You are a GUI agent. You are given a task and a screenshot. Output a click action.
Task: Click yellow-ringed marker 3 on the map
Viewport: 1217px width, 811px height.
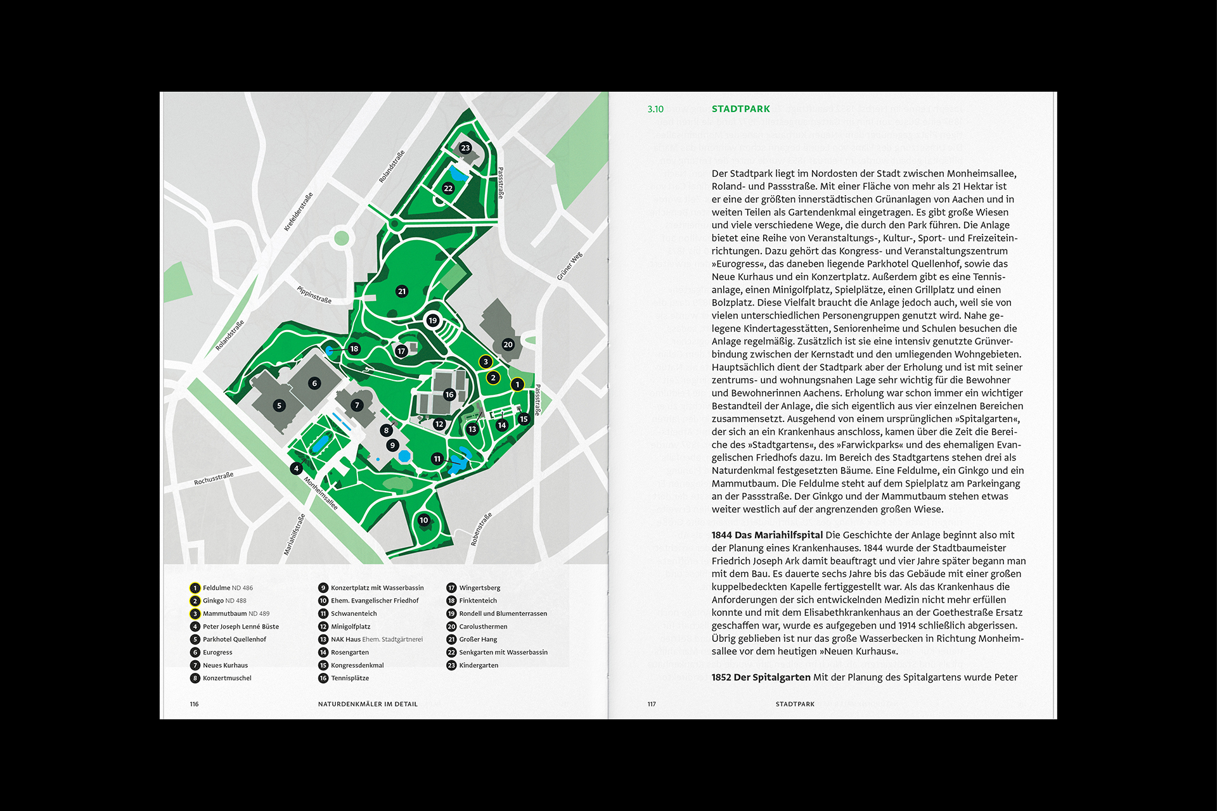(x=486, y=362)
